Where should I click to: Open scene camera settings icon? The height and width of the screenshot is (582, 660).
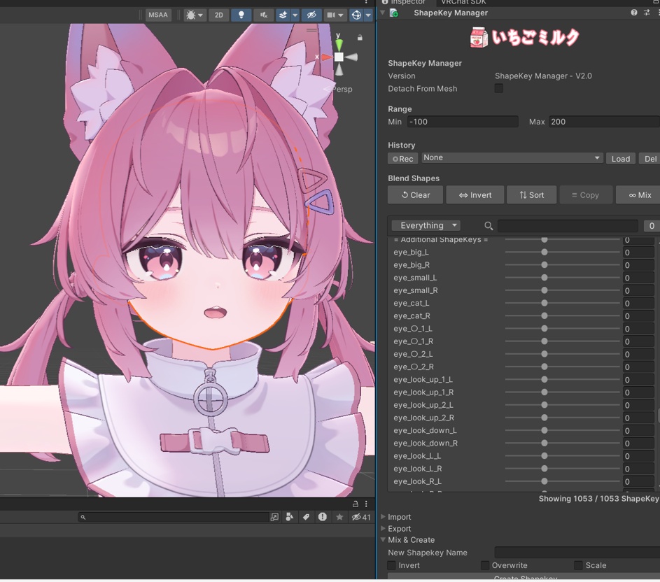[331, 15]
